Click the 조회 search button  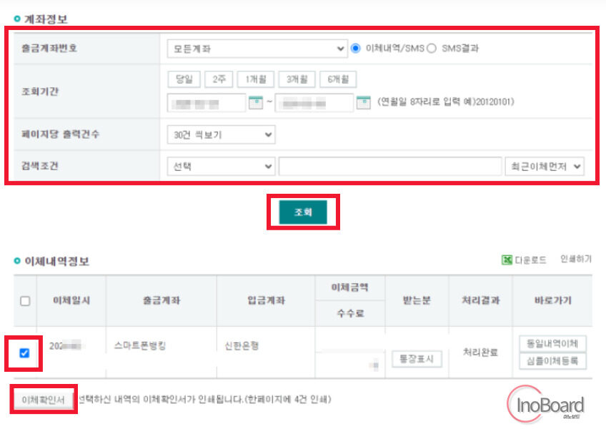tap(303, 212)
